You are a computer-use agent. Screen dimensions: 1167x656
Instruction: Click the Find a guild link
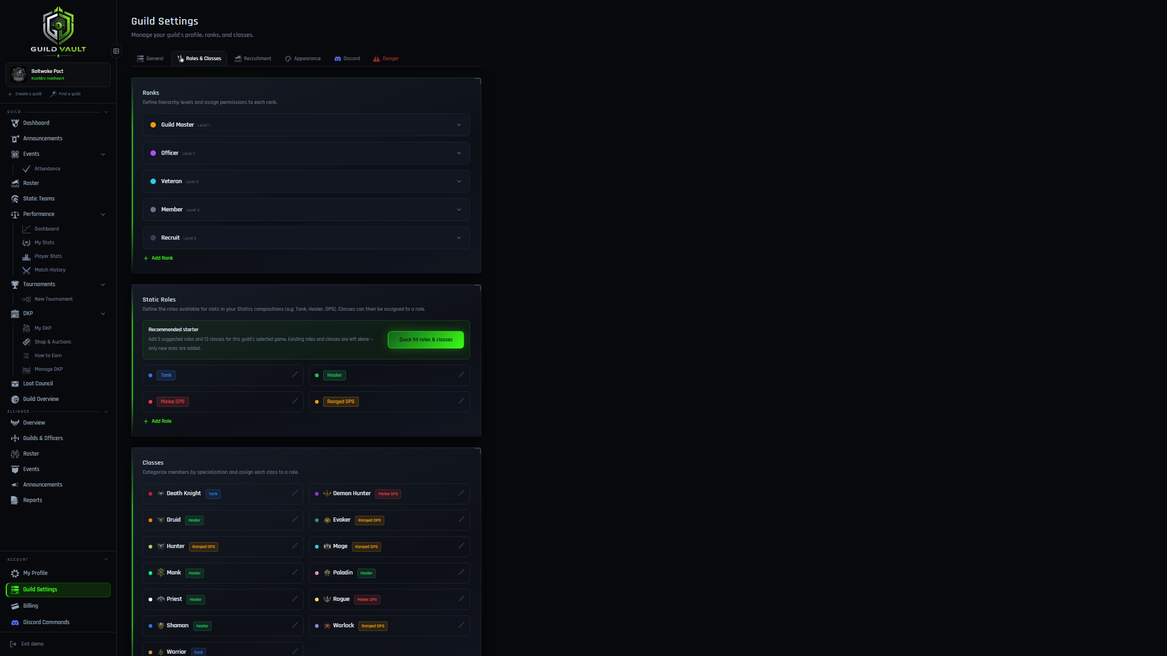pyautogui.click(x=66, y=94)
